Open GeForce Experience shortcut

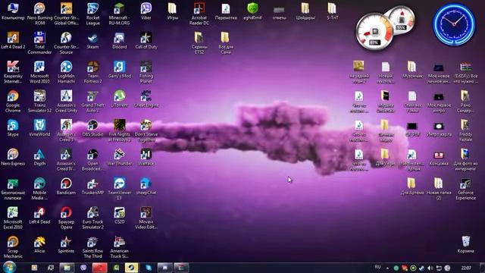click(x=465, y=188)
